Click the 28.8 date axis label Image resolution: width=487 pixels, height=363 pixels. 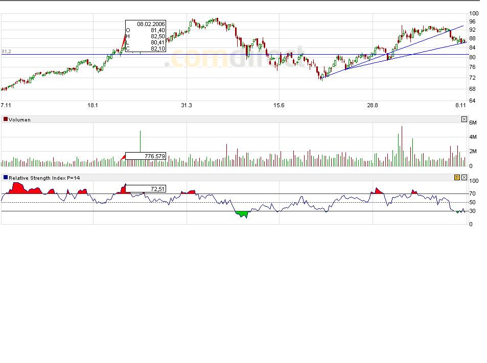pyautogui.click(x=373, y=105)
